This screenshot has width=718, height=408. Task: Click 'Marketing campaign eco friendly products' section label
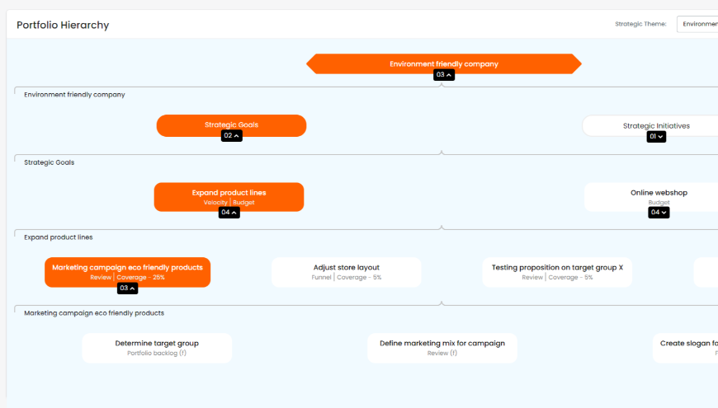coord(94,313)
